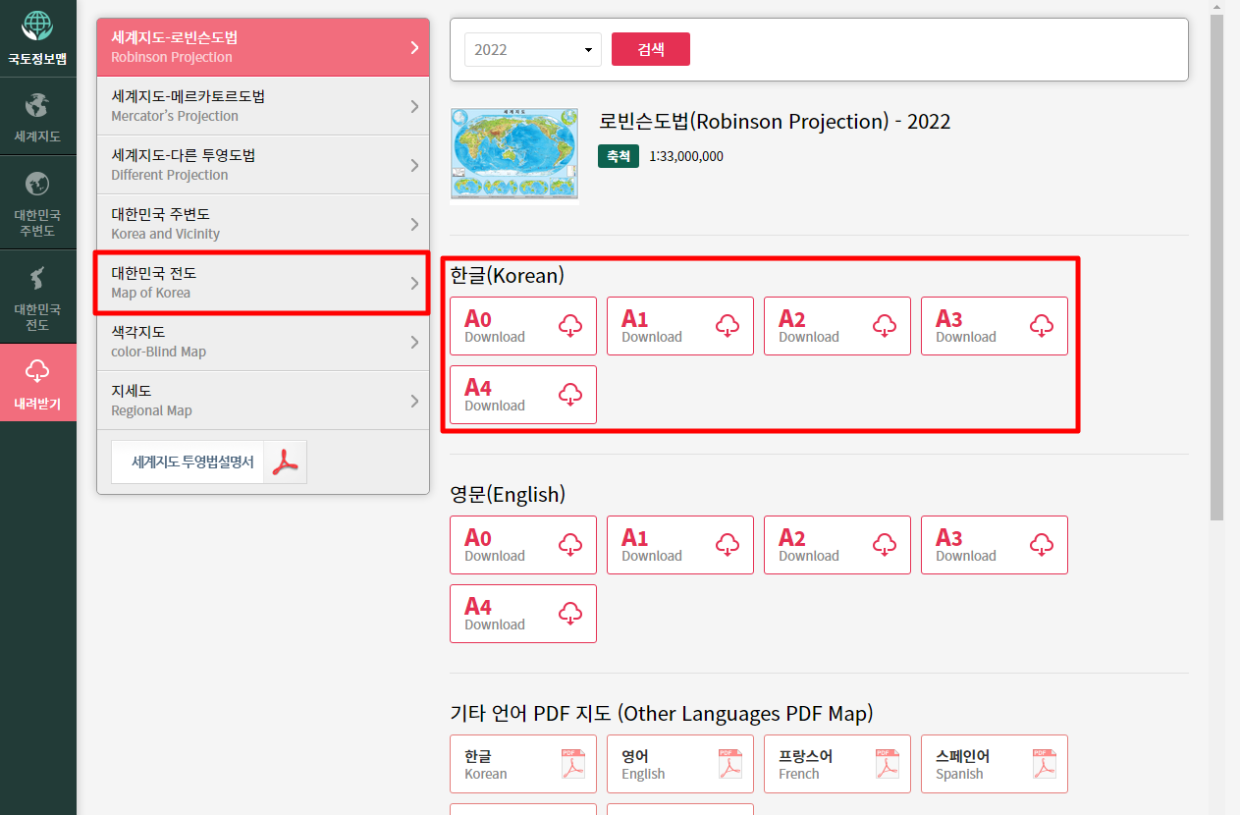Click the PDF icon on 한글 Korean map
The width and height of the screenshot is (1240, 815).
pos(572,764)
